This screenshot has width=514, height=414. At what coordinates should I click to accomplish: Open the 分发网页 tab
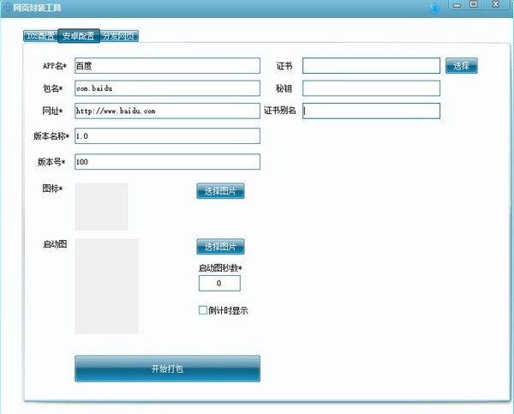[x=119, y=37]
